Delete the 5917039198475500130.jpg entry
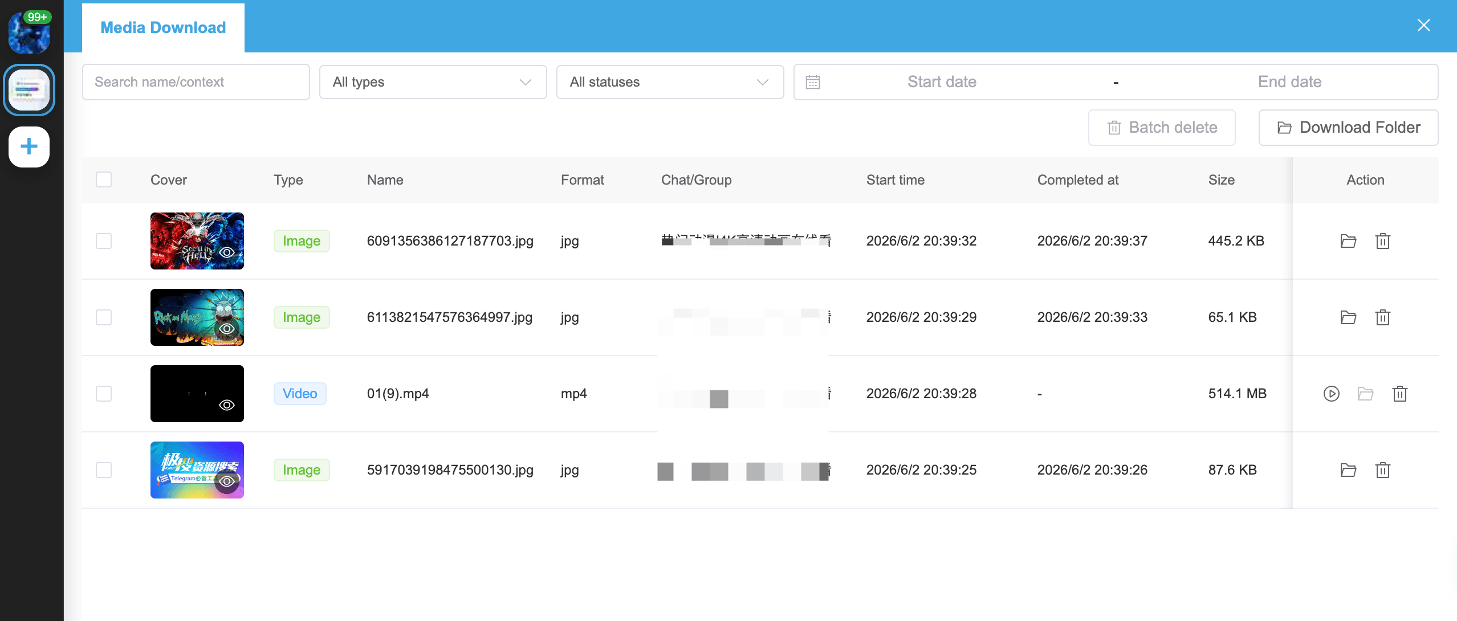Viewport: 1457px width, 621px height. click(x=1383, y=470)
